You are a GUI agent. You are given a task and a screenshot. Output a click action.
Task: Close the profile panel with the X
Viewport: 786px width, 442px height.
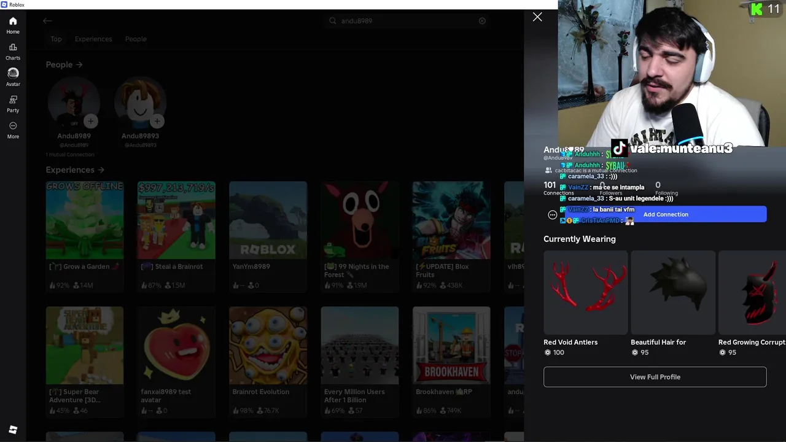[537, 17]
